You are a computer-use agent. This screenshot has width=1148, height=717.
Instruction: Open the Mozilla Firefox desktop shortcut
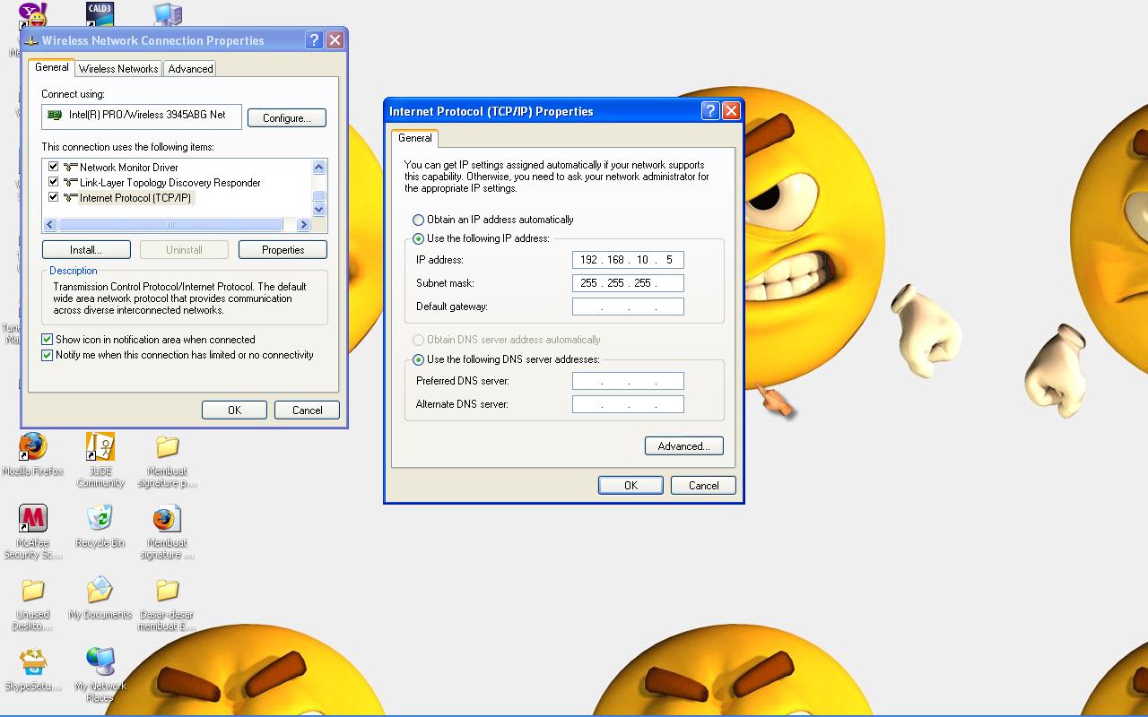pyautogui.click(x=32, y=445)
